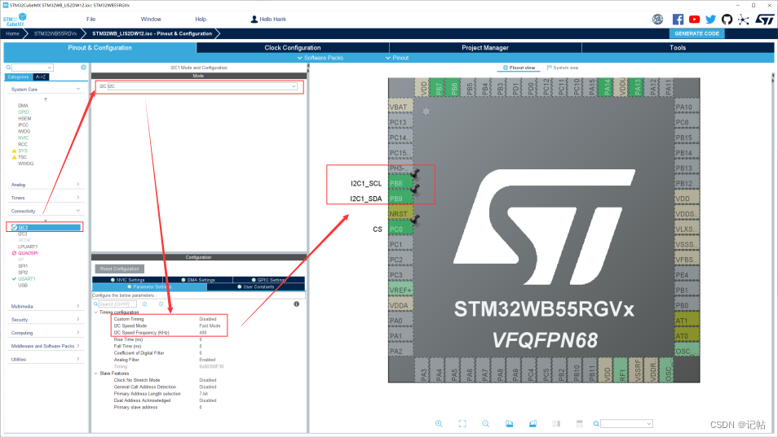Viewport: 778px width, 437px height.
Task: Click the GENERATE CODE button
Action: click(x=697, y=33)
